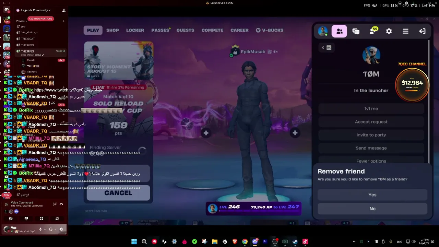Screen dimensions: 439x247
Task: Choose Send message to TØM
Action: (x=371, y=148)
